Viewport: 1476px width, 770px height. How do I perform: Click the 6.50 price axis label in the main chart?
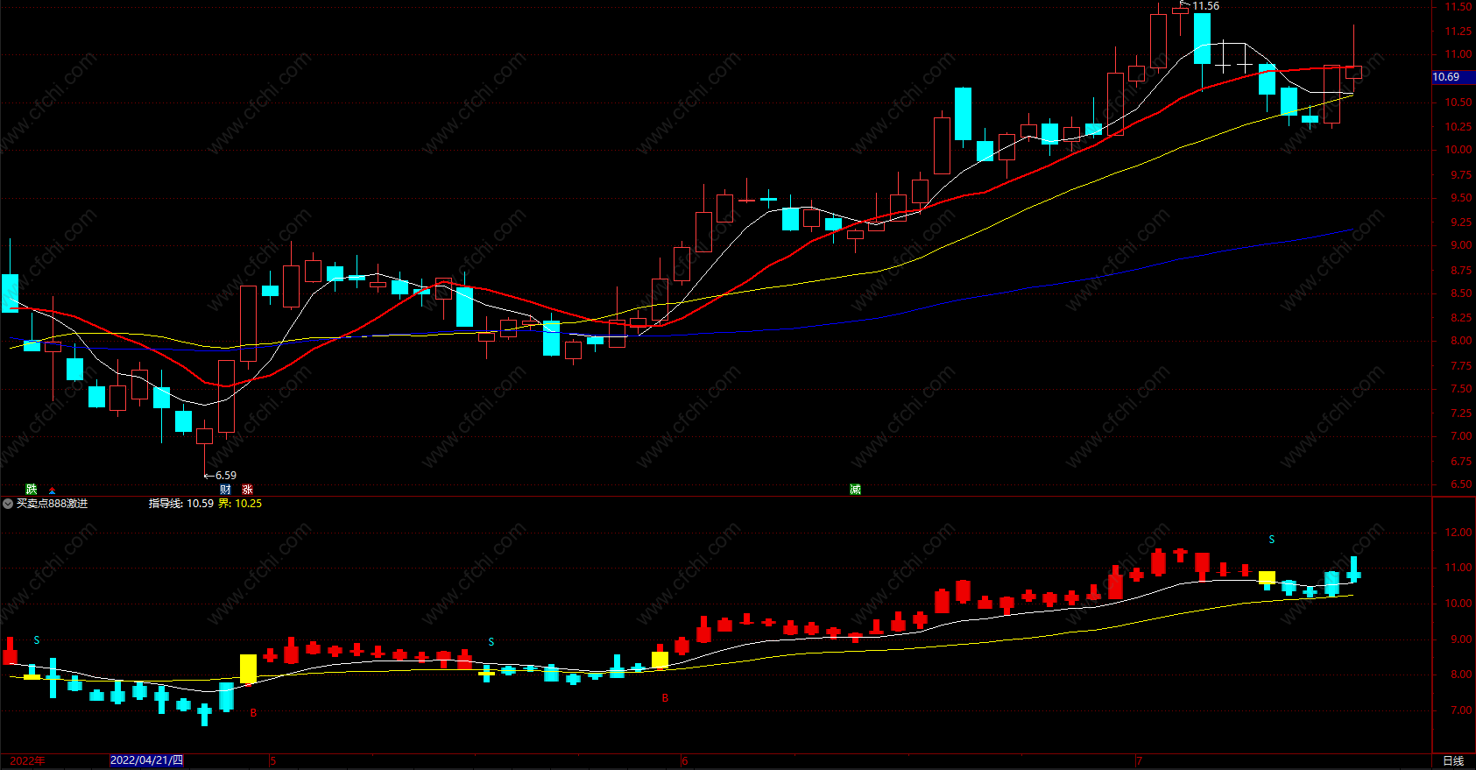(x=1461, y=484)
